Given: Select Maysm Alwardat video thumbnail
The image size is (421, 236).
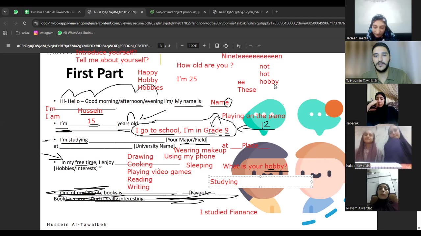Looking at the screenshot, I should [x=383, y=190].
